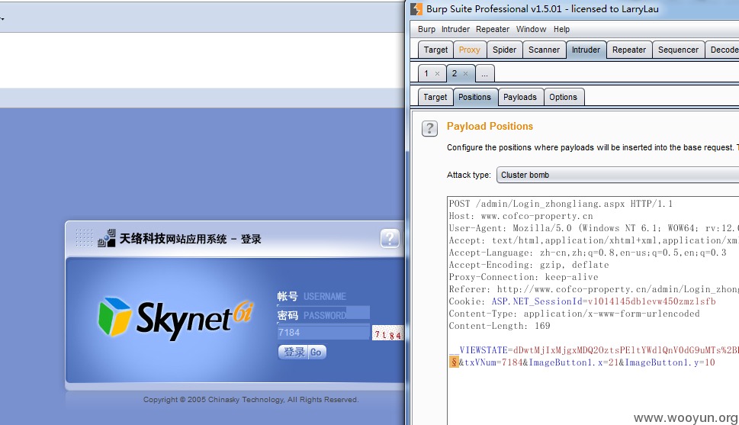Click the User-Agent header line
This screenshot has width=739, height=425.
point(594,228)
